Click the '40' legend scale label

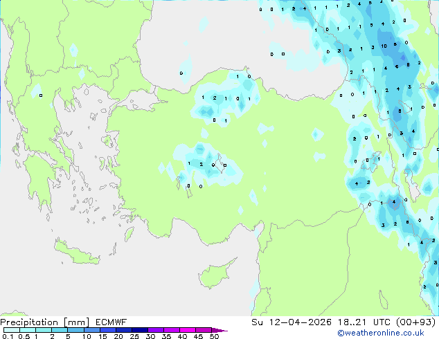tap(182, 336)
